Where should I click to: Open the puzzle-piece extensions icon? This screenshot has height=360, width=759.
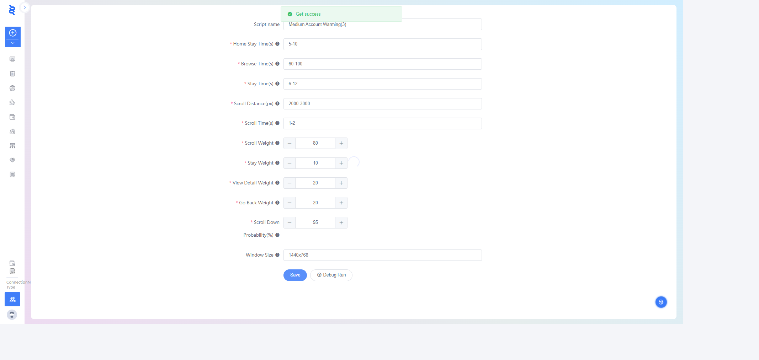pyautogui.click(x=12, y=103)
